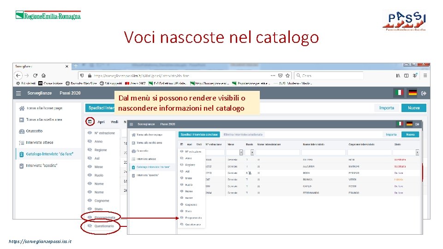Open the 'Siti suggeriti' bookmark
443x249 pixels.
(111, 83)
